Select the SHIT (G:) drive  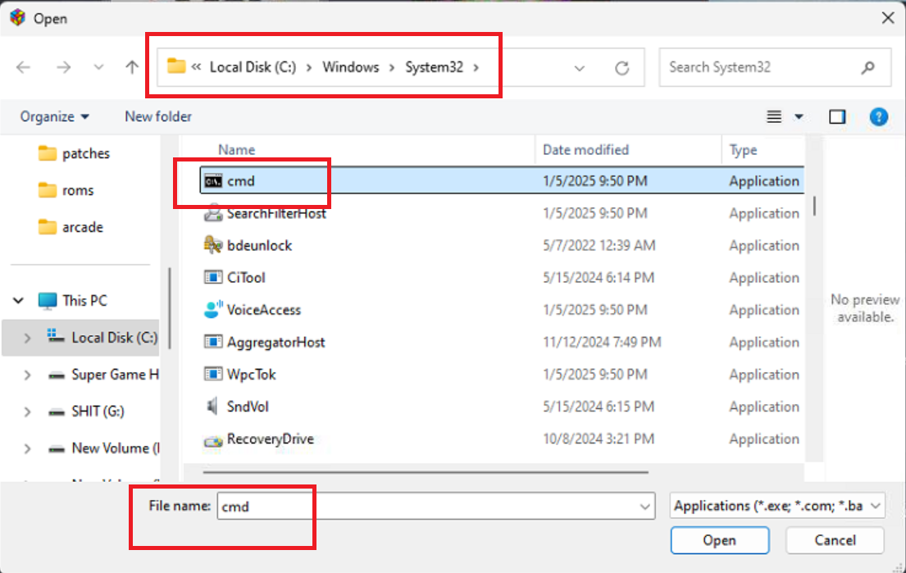(x=86, y=412)
